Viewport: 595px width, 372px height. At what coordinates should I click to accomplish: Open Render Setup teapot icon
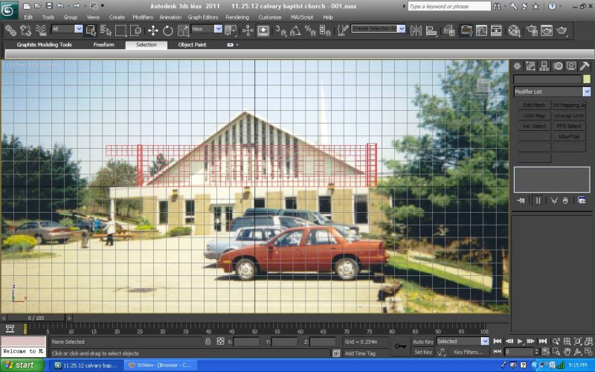[x=532, y=31]
